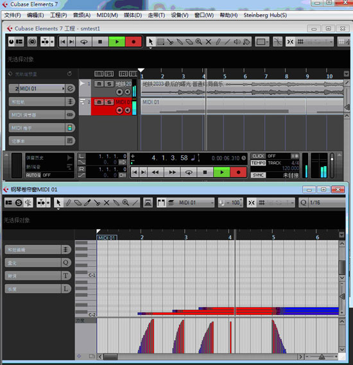
Task: Expand the MIDI 调节器 inspector section
Action: click(42, 115)
